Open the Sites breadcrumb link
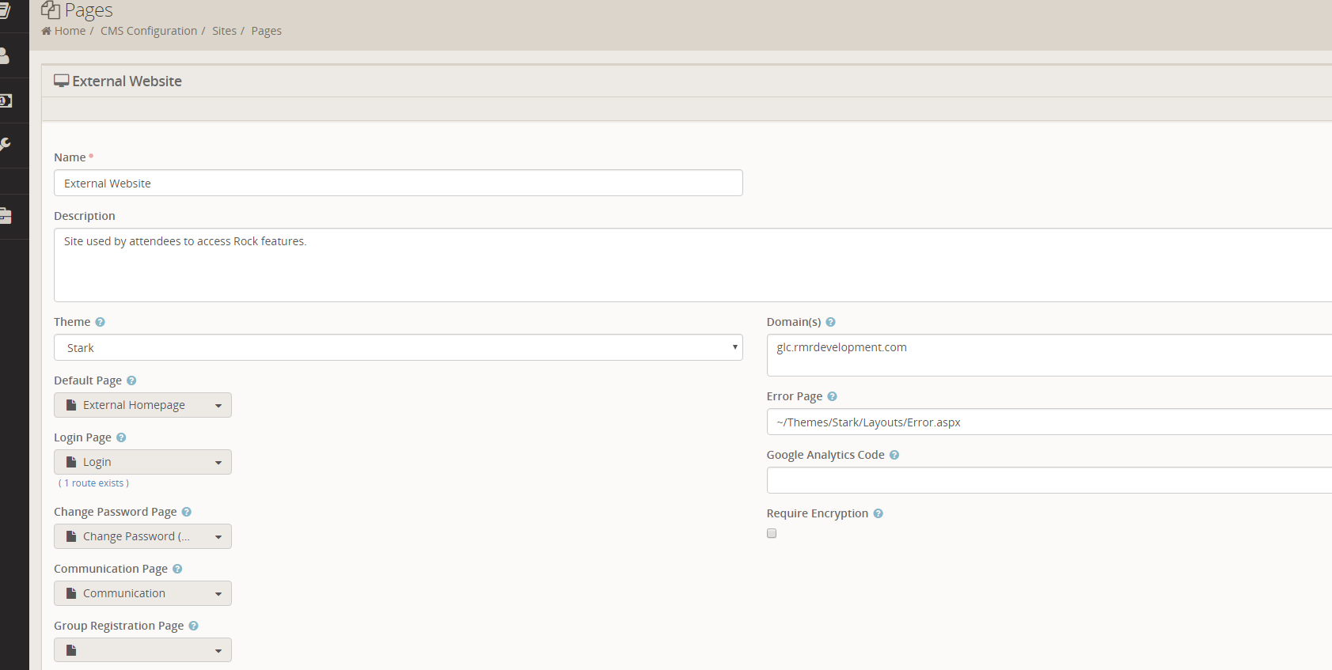1332x670 pixels. click(x=224, y=31)
